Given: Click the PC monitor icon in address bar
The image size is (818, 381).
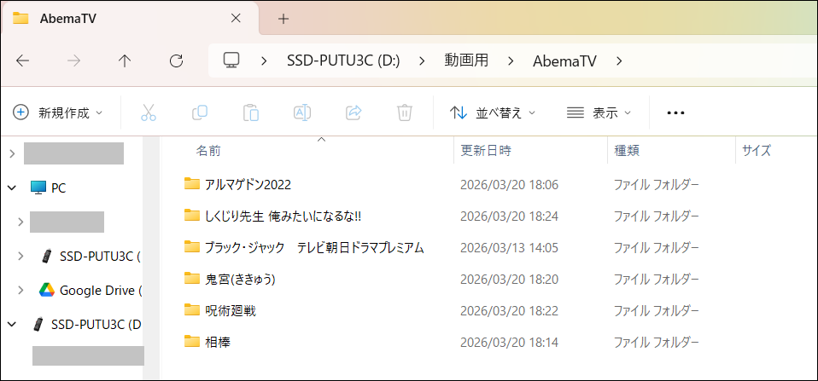Looking at the screenshot, I should [231, 61].
